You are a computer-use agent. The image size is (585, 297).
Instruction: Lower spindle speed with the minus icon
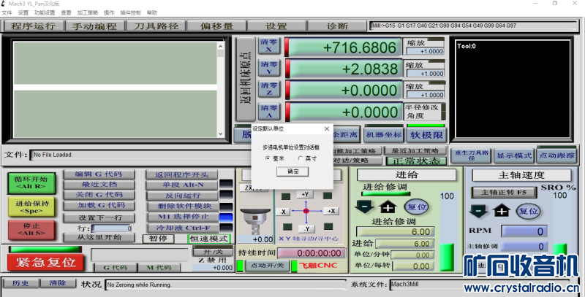pos(478,211)
